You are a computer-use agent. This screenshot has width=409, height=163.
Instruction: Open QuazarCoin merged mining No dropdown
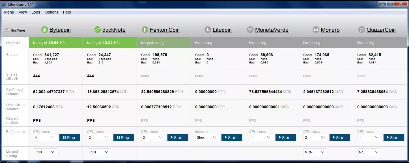(369, 152)
